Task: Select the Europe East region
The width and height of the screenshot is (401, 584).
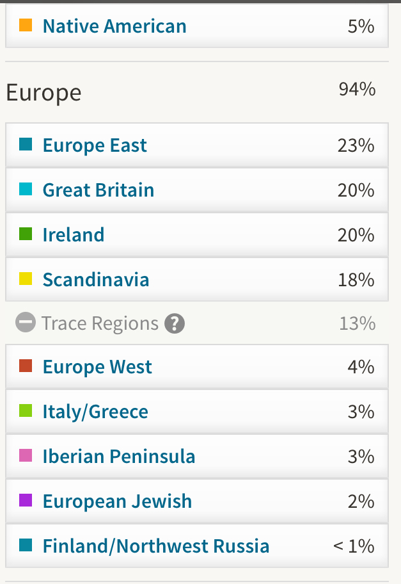Action: tap(197, 145)
